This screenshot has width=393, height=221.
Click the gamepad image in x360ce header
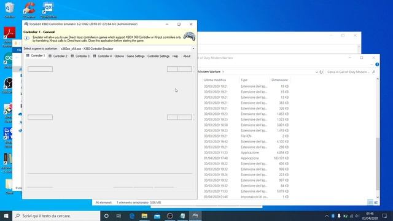189,36
